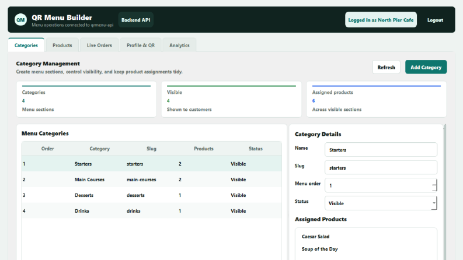Click the Status column header
The width and height of the screenshot is (463, 260).
pos(255,149)
